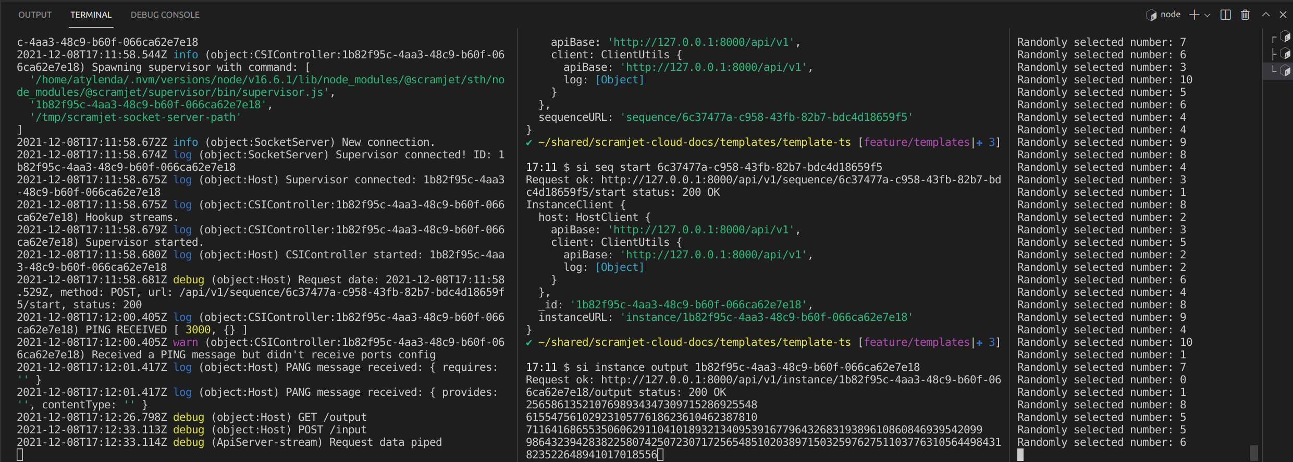Open the launch profile dropdown arrow

[x=1207, y=15]
